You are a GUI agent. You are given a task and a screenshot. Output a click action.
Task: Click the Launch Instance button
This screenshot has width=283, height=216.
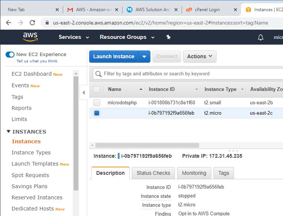click(114, 57)
